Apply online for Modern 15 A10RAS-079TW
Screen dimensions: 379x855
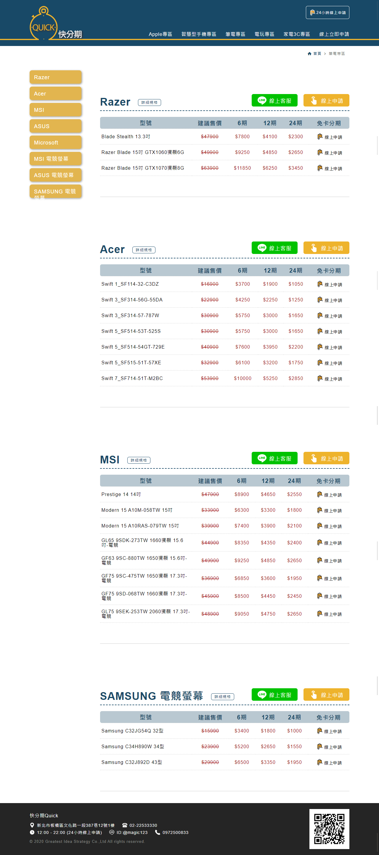pos(329,526)
